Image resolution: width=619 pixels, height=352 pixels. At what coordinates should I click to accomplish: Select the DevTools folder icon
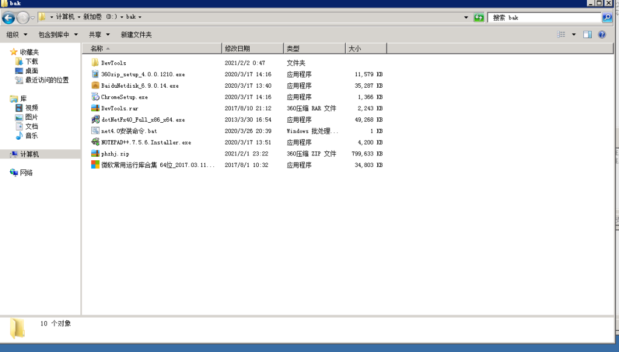[x=95, y=63]
